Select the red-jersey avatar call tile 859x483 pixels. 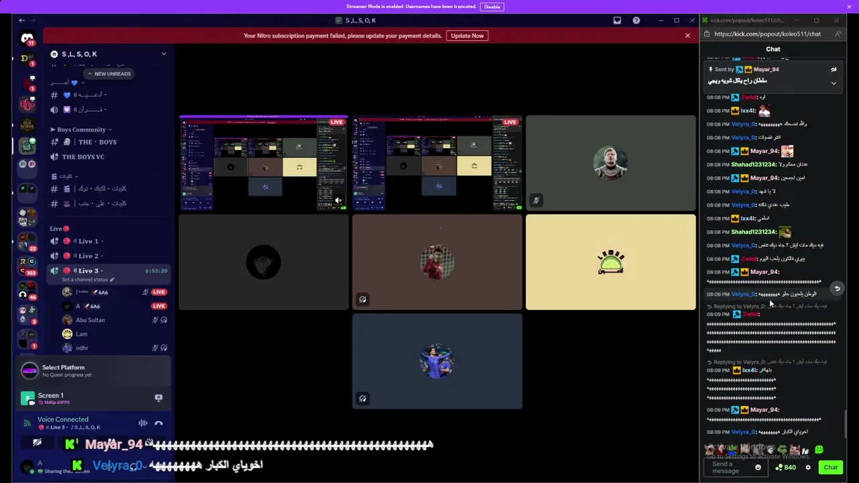pos(437,262)
